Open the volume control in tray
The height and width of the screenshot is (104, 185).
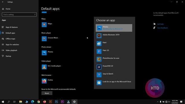(169, 102)
